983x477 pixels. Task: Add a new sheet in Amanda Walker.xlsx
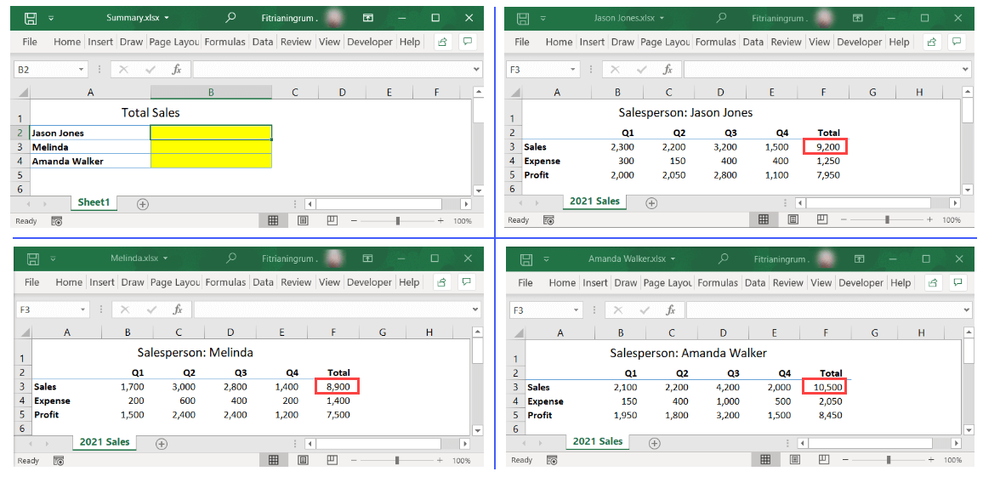pos(654,443)
